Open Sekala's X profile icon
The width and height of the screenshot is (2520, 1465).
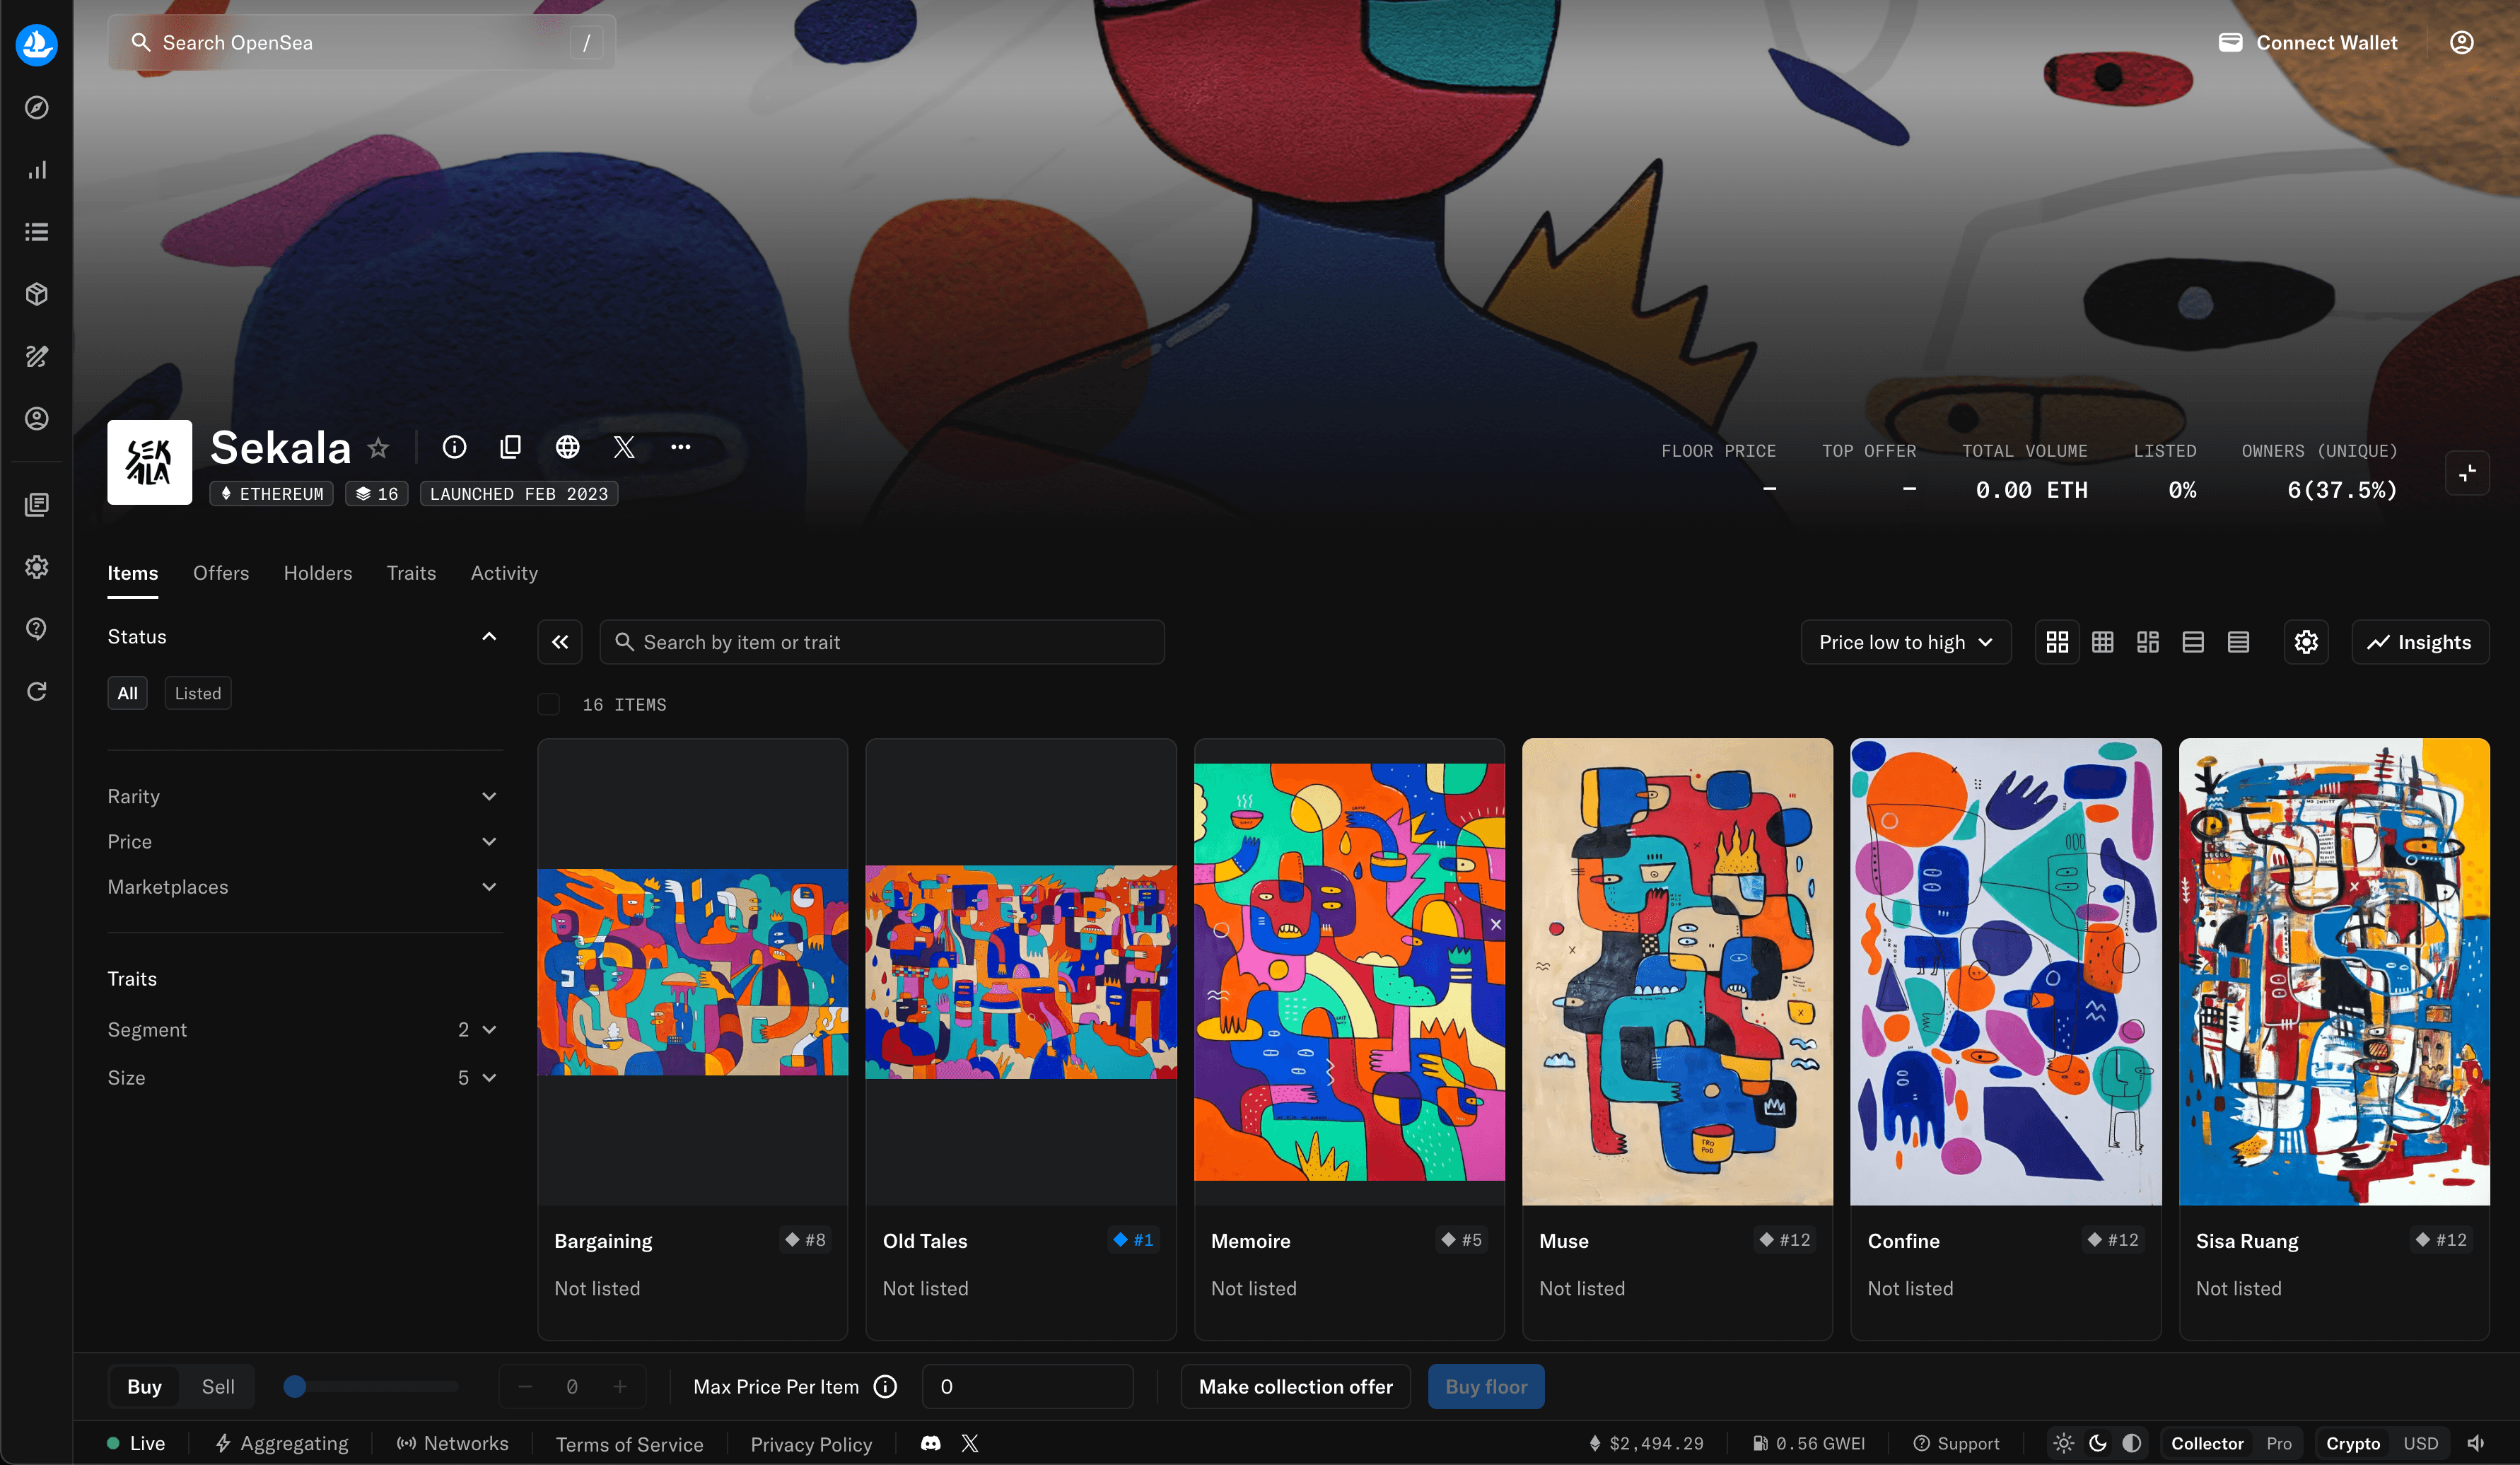coord(624,447)
